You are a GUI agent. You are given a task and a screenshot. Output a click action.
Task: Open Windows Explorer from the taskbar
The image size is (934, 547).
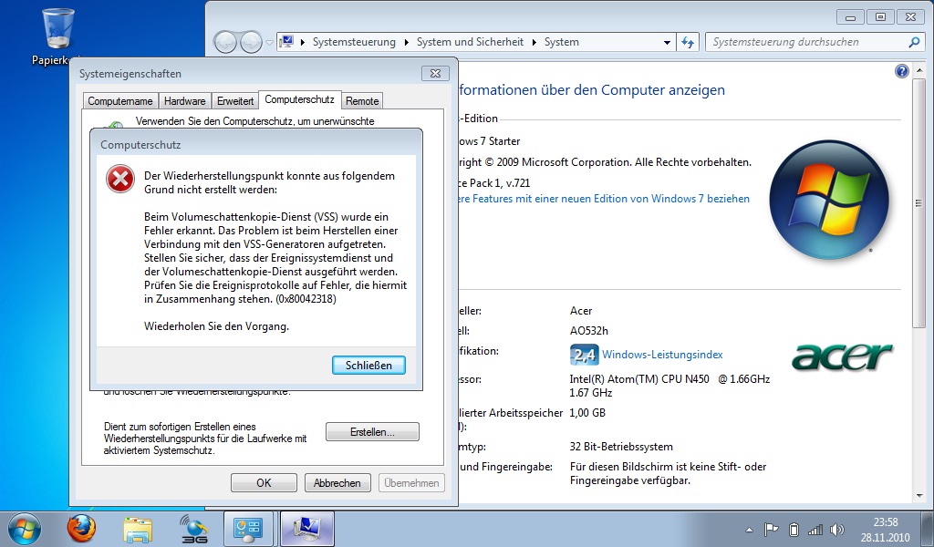138,529
